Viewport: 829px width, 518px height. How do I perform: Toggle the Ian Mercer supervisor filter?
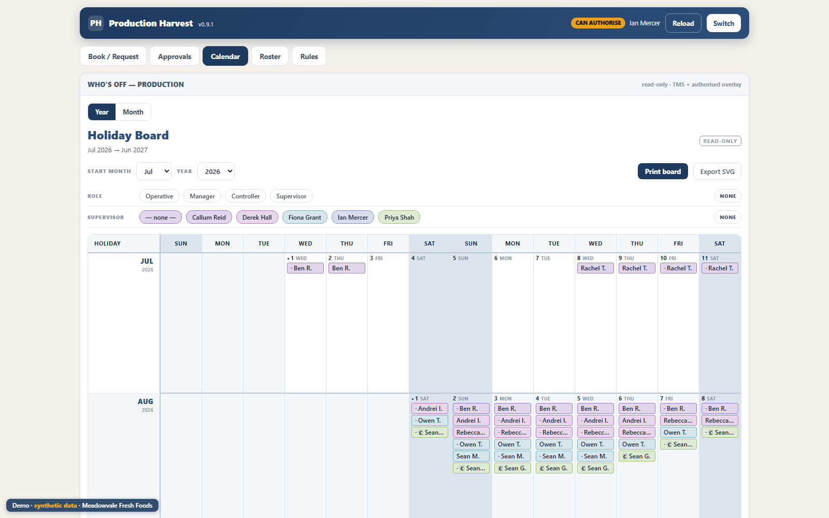coord(353,218)
